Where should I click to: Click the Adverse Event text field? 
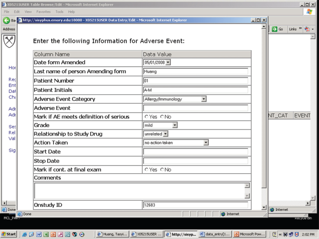(x=196, y=108)
